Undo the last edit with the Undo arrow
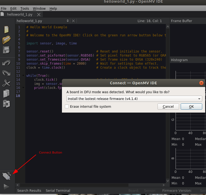This screenshot has height=195, width=206. coord(6,63)
